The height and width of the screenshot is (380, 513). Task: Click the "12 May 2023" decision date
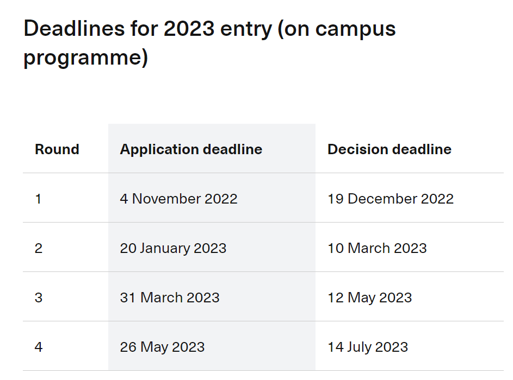coord(370,298)
